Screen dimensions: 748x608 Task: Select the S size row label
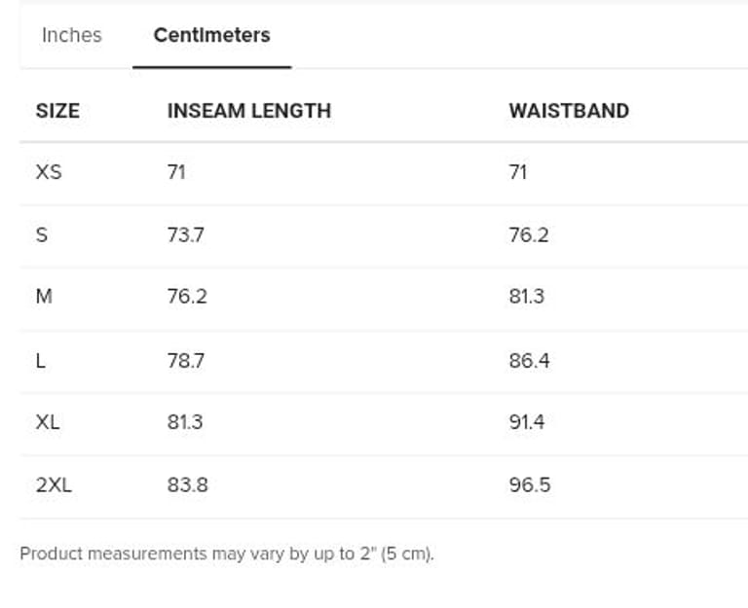tap(41, 235)
